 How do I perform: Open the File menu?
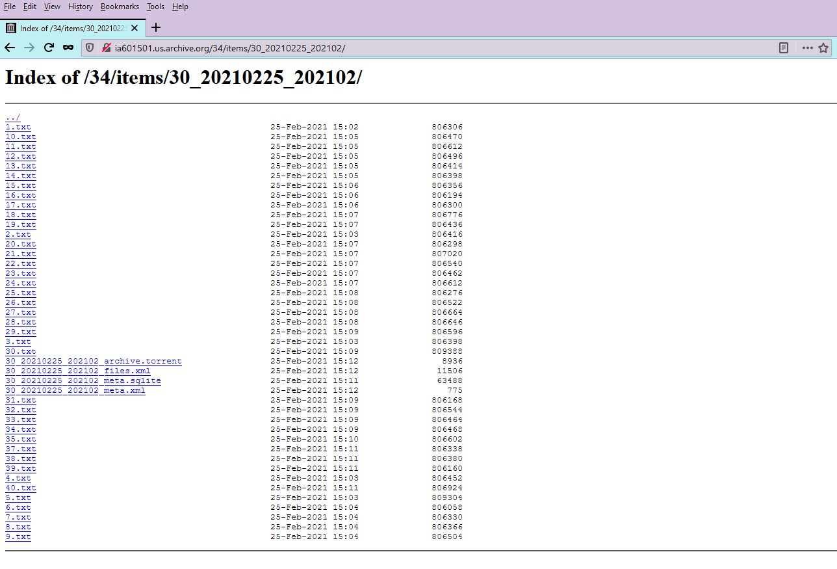pyautogui.click(x=10, y=7)
